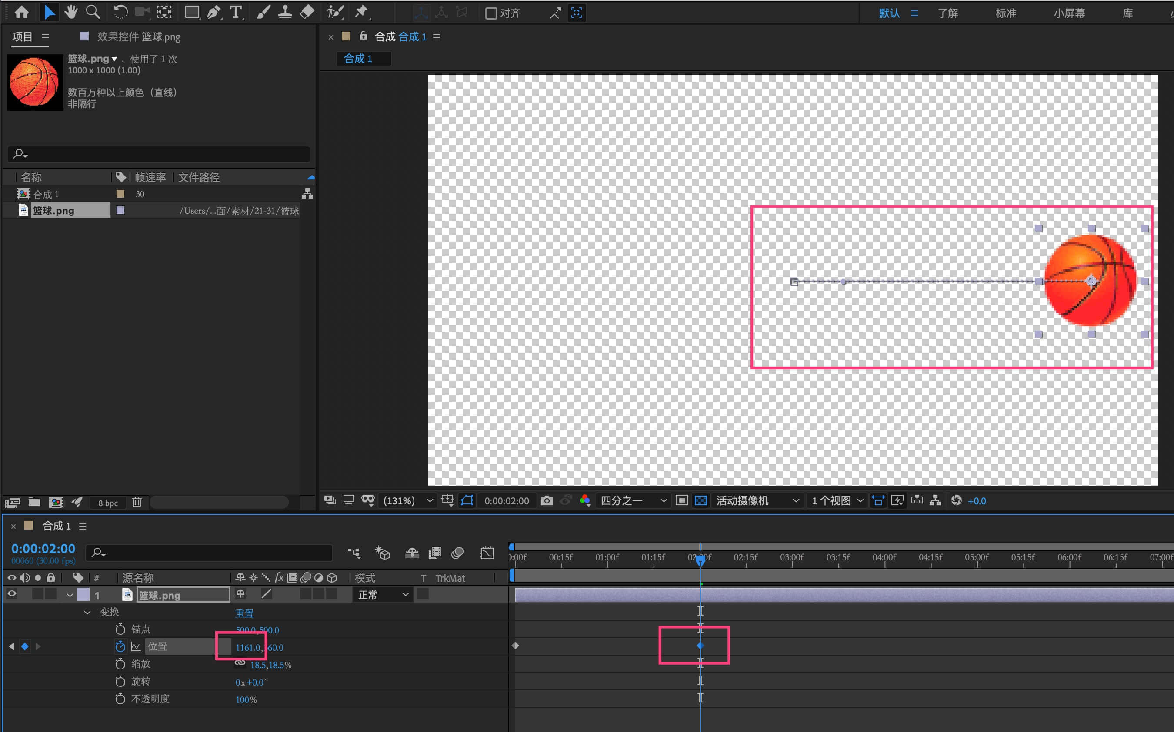Toggle the 位置 stopwatch

point(120,646)
